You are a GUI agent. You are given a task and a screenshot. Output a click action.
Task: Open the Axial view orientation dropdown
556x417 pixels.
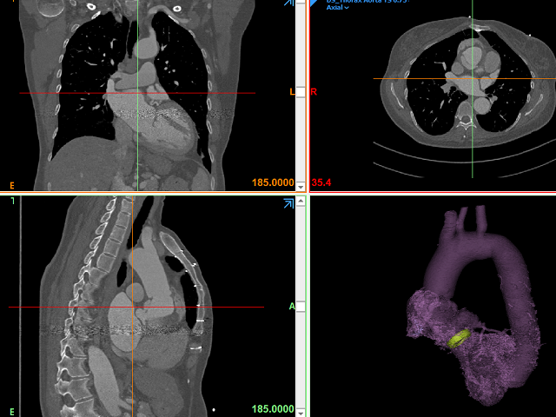(x=337, y=8)
